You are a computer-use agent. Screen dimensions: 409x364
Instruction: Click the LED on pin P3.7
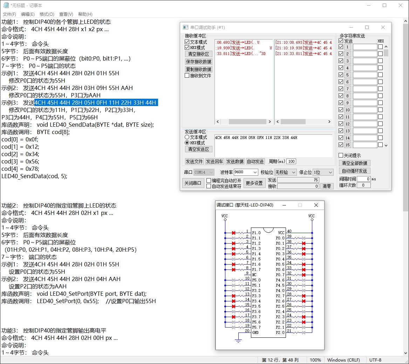click(x=233, y=317)
